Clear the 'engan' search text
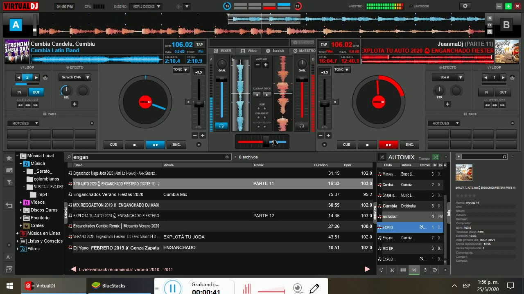This screenshot has height=294, width=524. (x=227, y=157)
